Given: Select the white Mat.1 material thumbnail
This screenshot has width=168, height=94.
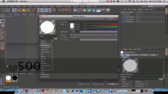Looking at the screenshot, I should [x=8, y=78].
